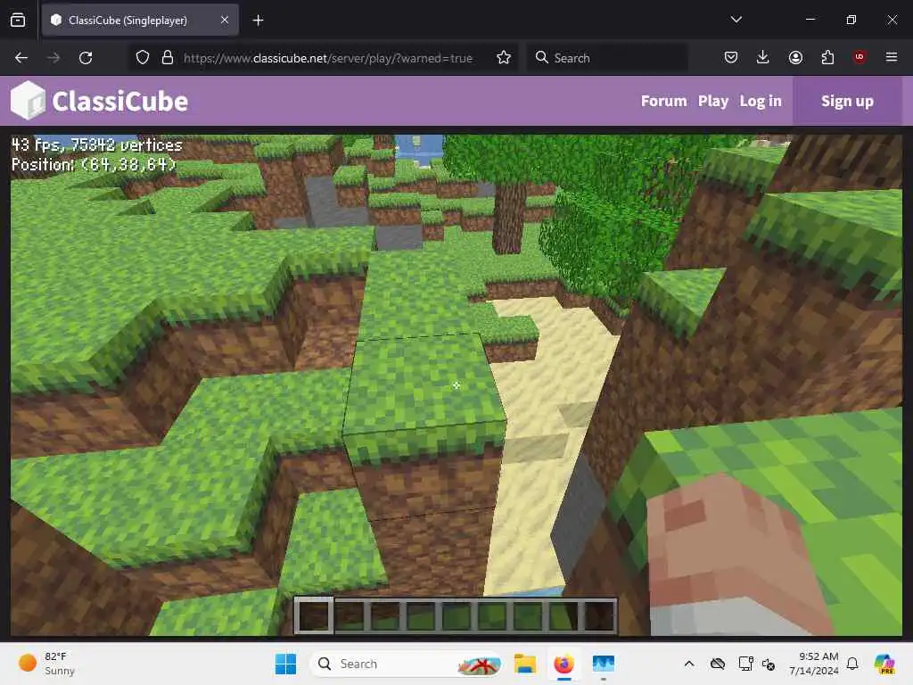913x685 pixels.
Task: Open a new browser tab
Action: (258, 21)
